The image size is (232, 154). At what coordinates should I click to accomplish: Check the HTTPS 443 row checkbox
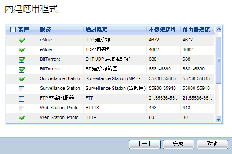tap(22, 108)
